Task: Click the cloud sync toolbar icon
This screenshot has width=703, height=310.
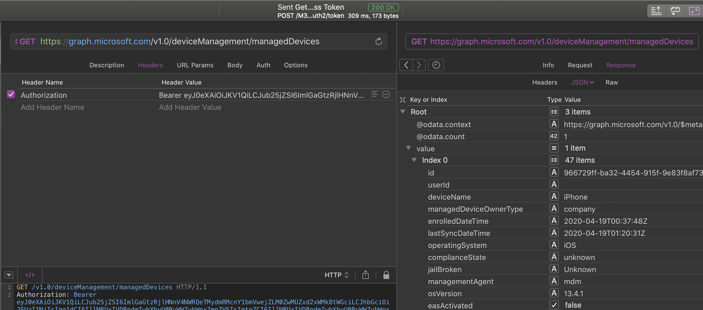Action: (x=675, y=11)
